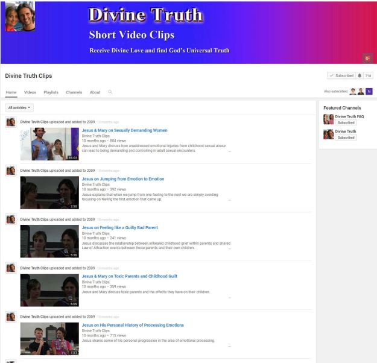Image resolution: width=377 pixels, height=363 pixels.
Task: Expand description of Guilty Bad Parent video
Action: click(230, 248)
